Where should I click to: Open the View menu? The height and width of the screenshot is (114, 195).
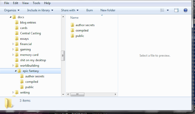(25, 3)
